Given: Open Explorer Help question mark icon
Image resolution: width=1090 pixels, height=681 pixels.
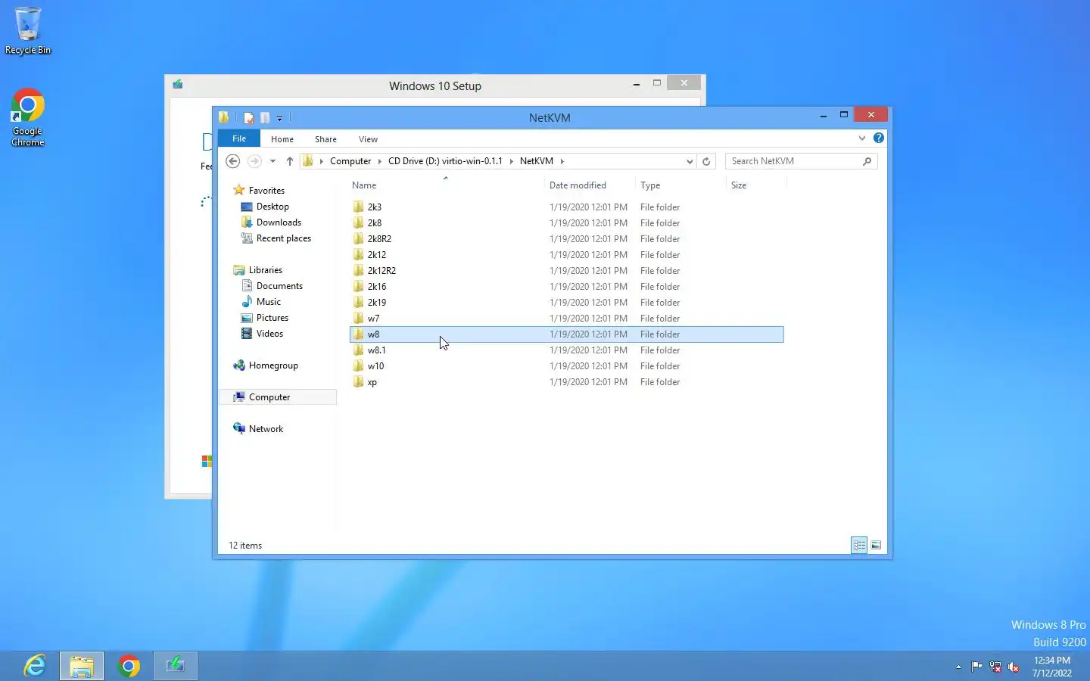Looking at the screenshot, I should pos(878,138).
